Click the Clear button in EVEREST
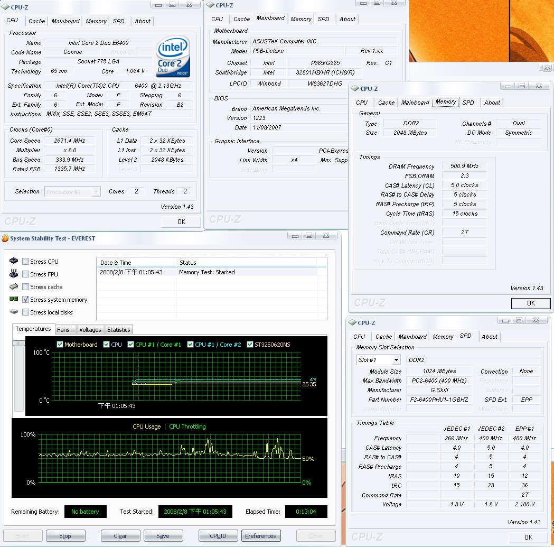 pyautogui.click(x=120, y=536)
